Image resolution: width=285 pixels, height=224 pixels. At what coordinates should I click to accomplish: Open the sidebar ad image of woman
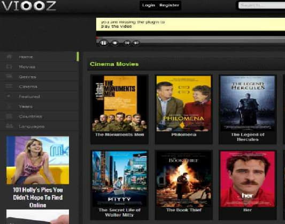coord(37,160)
